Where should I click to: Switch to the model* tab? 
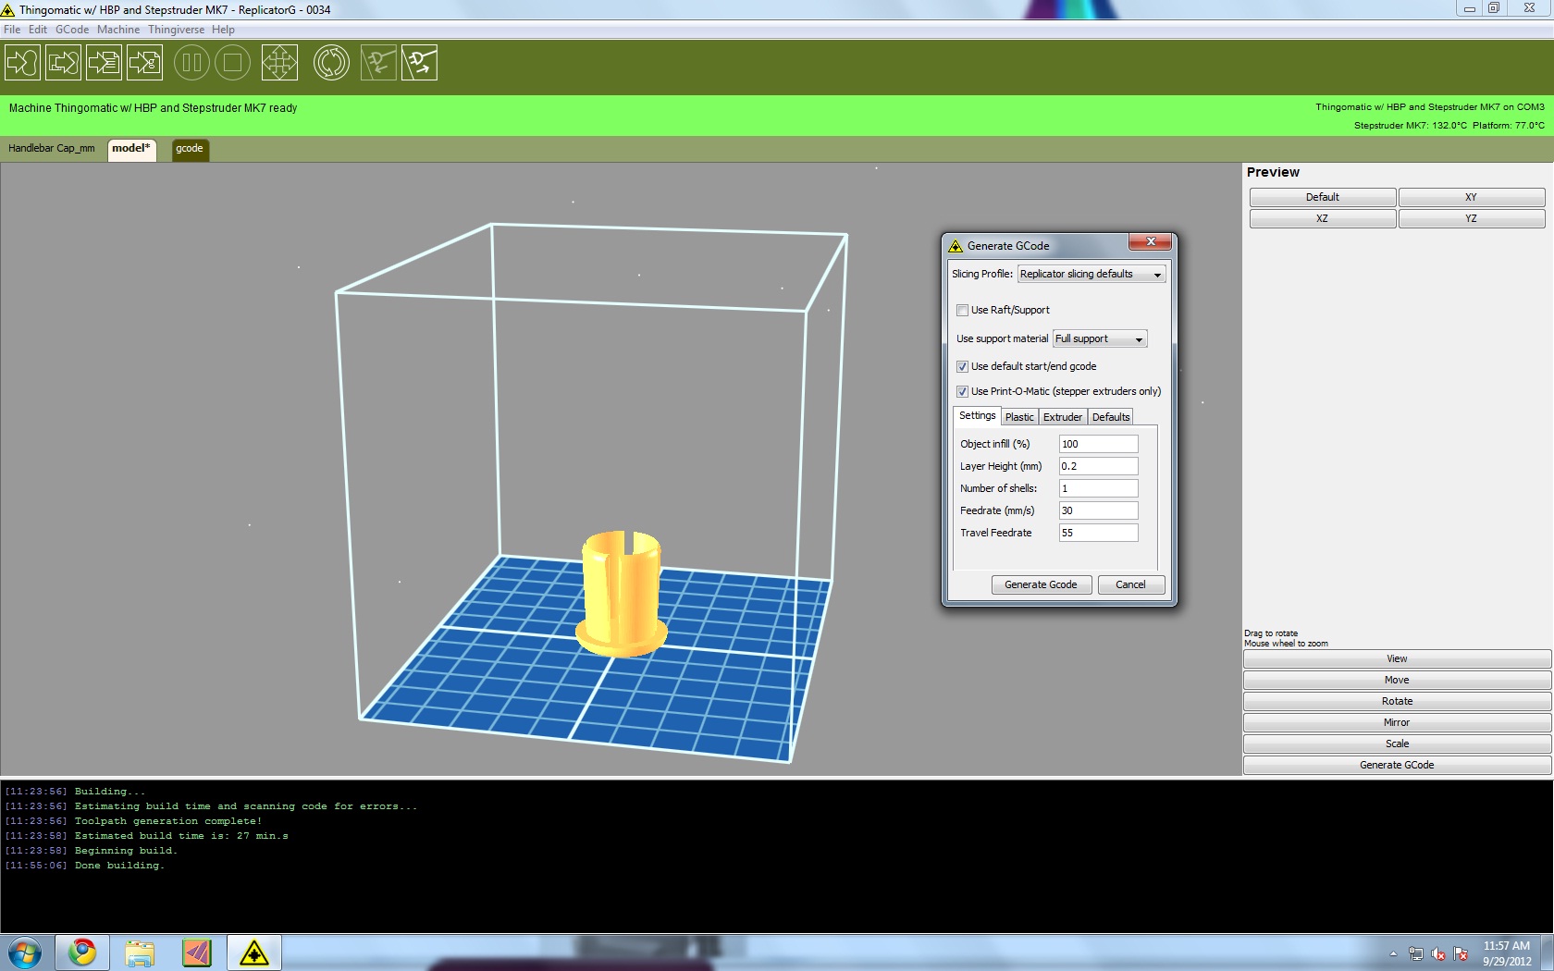(131, 150)
